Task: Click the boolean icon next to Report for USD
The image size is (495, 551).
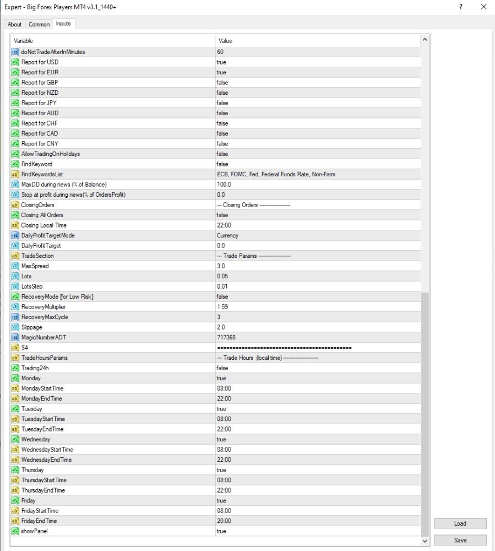Action: [15, 62]
